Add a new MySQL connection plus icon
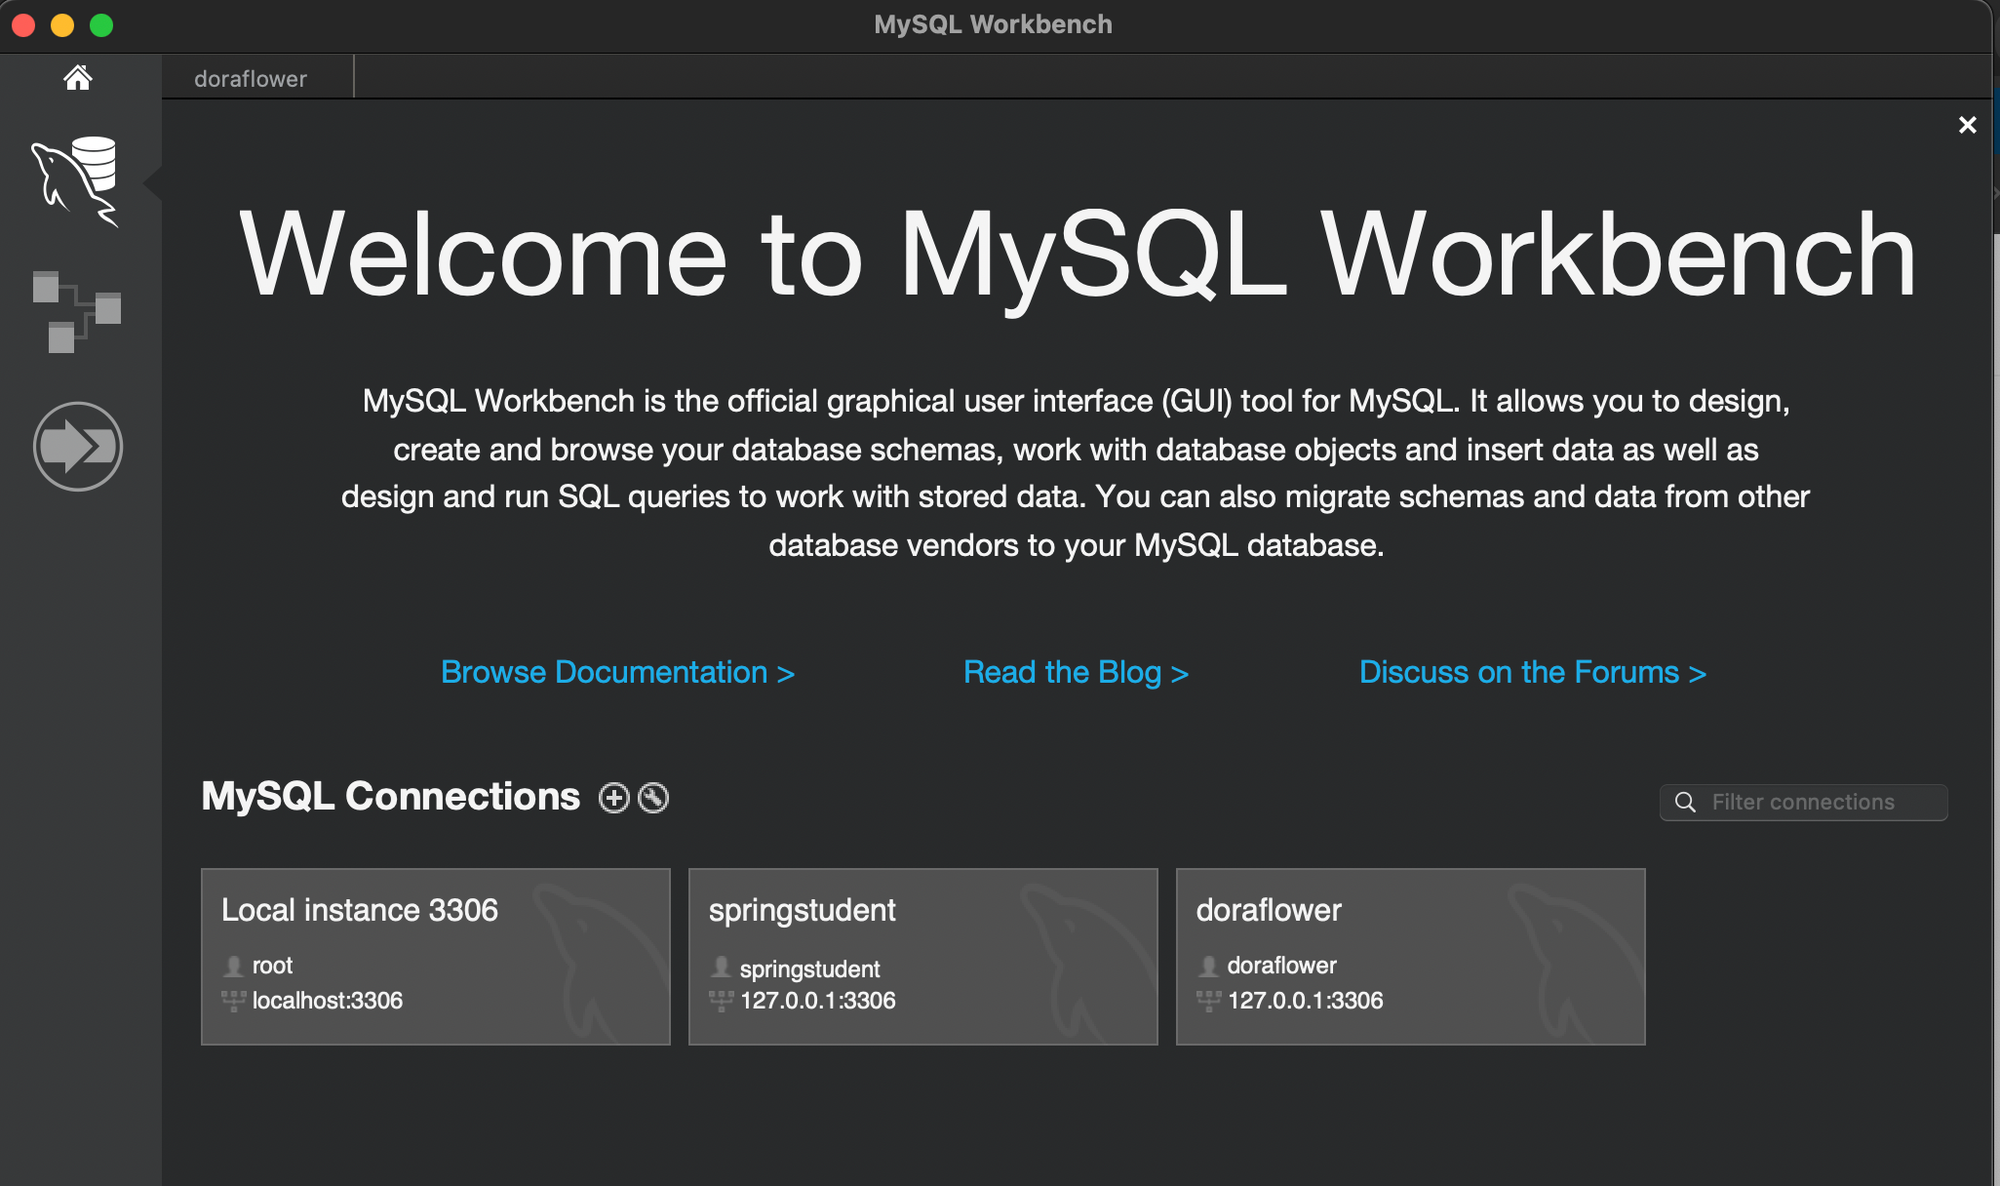The width and height of the screenshot is (2000, 1186). [613, 798]
